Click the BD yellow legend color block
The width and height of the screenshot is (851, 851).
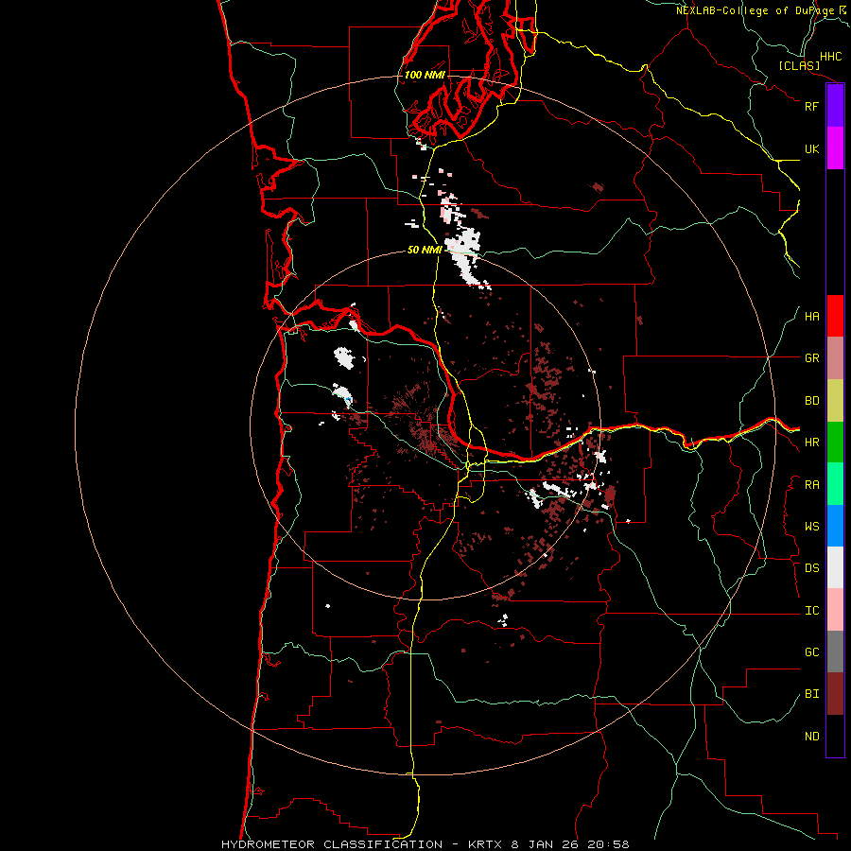835,401
